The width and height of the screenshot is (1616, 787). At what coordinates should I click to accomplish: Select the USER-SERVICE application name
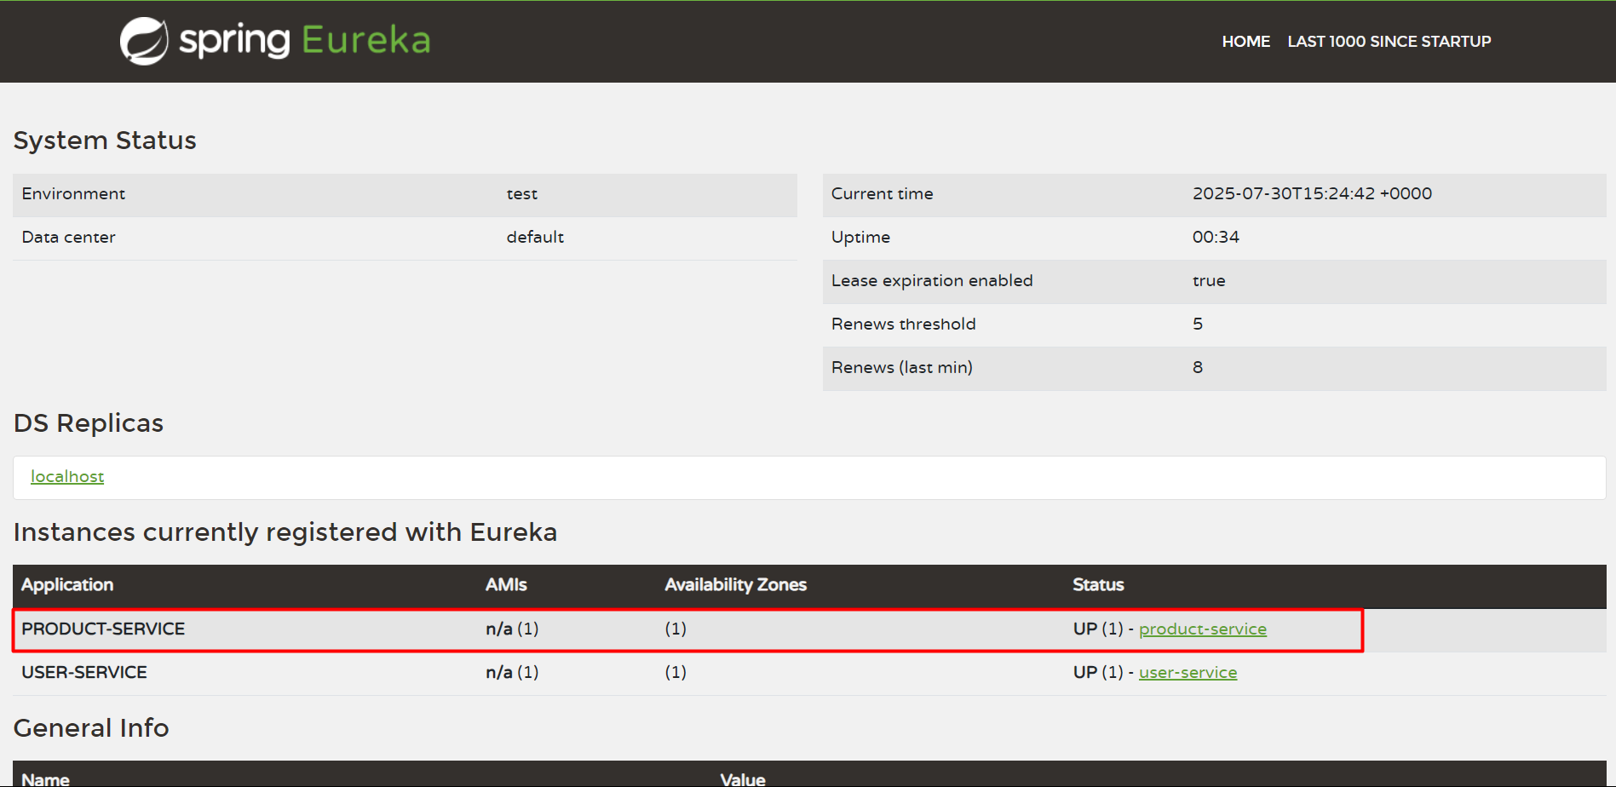point(84,672)
